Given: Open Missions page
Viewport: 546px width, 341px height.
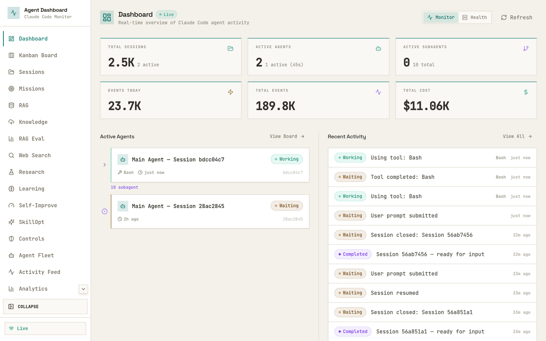Looking at the screenshot, I should 45,89.
